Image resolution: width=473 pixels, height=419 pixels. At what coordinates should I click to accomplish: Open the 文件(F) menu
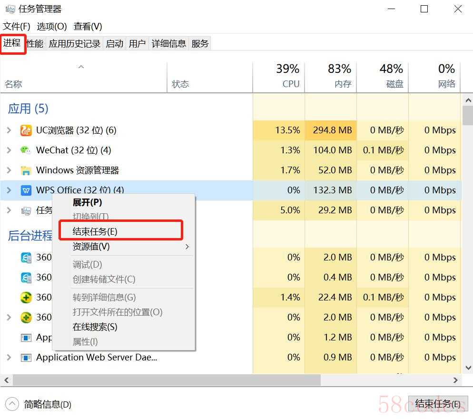(17, 27)
